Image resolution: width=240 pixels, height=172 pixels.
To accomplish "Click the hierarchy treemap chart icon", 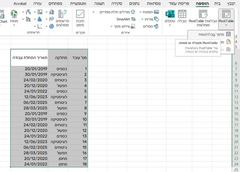I will 40,12.
